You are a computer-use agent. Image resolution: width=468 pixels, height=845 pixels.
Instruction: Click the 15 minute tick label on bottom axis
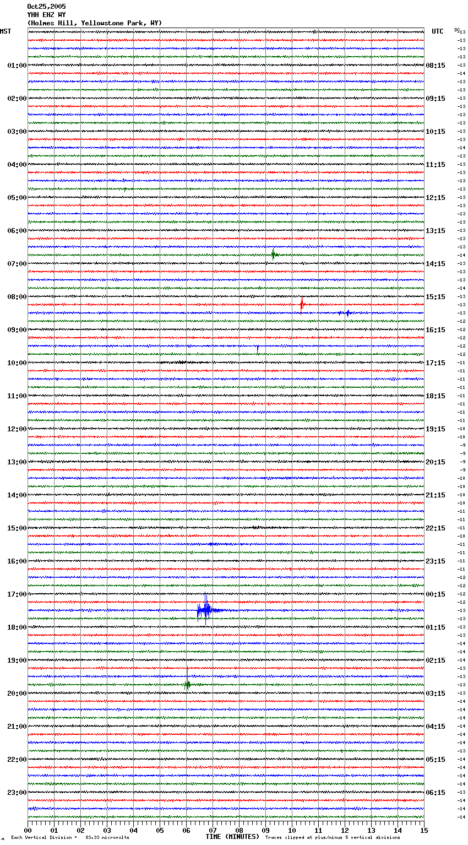coord(424,830)
